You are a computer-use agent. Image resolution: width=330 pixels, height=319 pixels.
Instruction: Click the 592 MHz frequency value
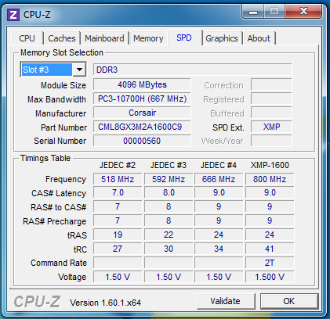(169, 179)
